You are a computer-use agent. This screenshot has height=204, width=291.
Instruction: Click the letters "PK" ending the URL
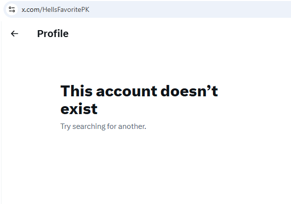tap(85, 9)
